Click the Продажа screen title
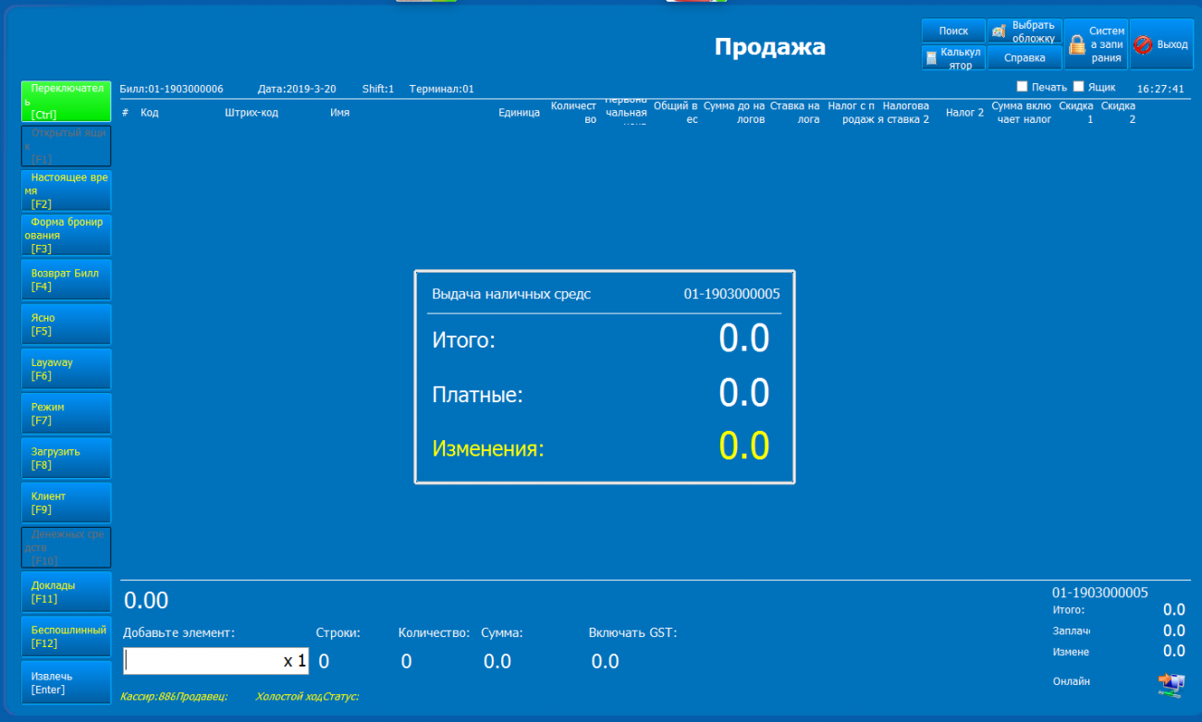 (770, 47)
